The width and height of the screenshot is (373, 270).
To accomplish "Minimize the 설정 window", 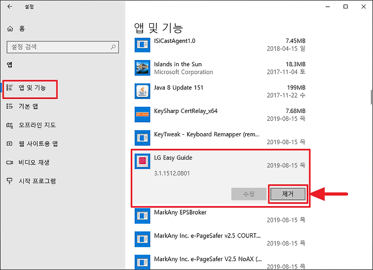I will point(328,7).
